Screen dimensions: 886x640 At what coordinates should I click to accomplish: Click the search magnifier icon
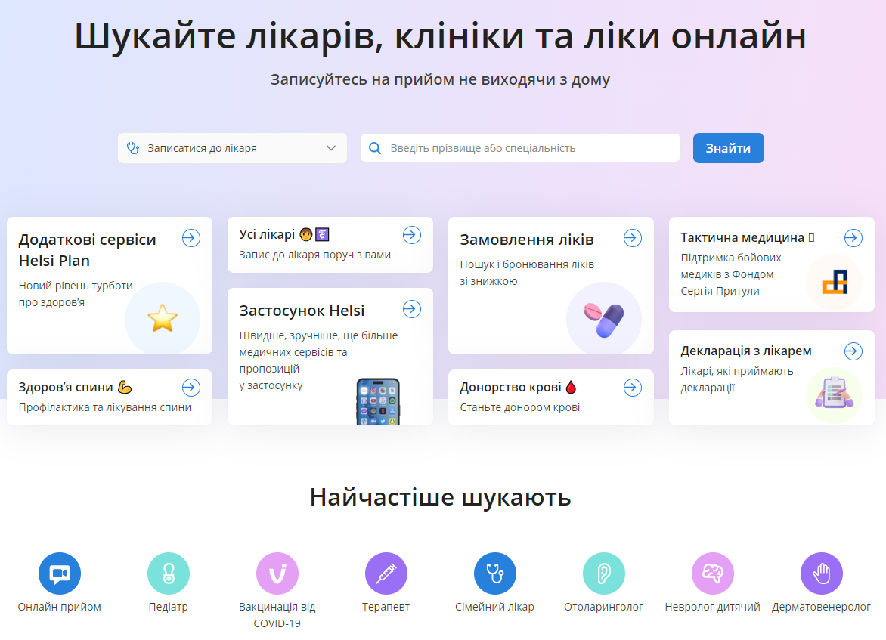(x=375, y=148)
